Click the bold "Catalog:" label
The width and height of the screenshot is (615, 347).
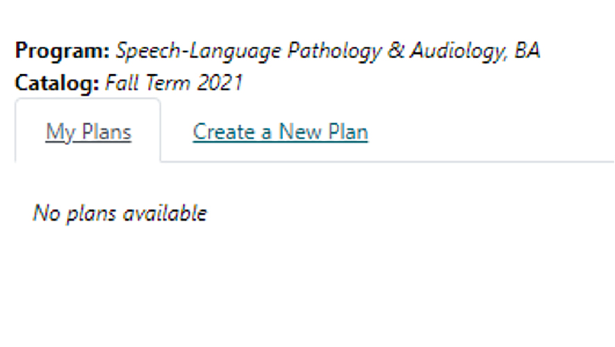(57, 84)
